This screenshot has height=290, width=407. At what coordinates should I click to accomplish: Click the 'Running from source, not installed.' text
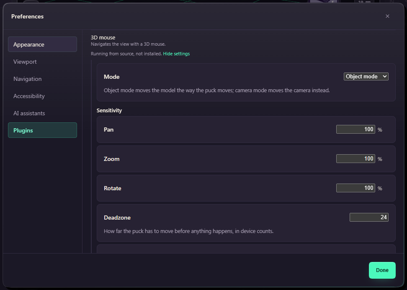pyautogui.click(x=126, y=54)
